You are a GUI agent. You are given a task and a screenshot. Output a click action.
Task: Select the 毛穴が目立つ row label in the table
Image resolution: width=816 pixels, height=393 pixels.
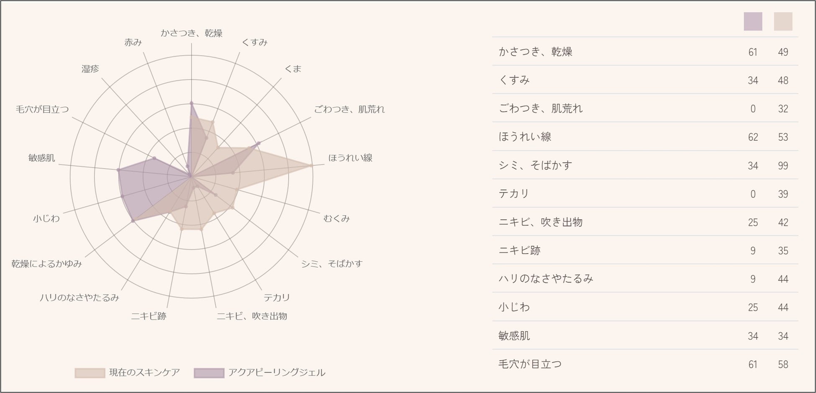(x=530, y=364)
